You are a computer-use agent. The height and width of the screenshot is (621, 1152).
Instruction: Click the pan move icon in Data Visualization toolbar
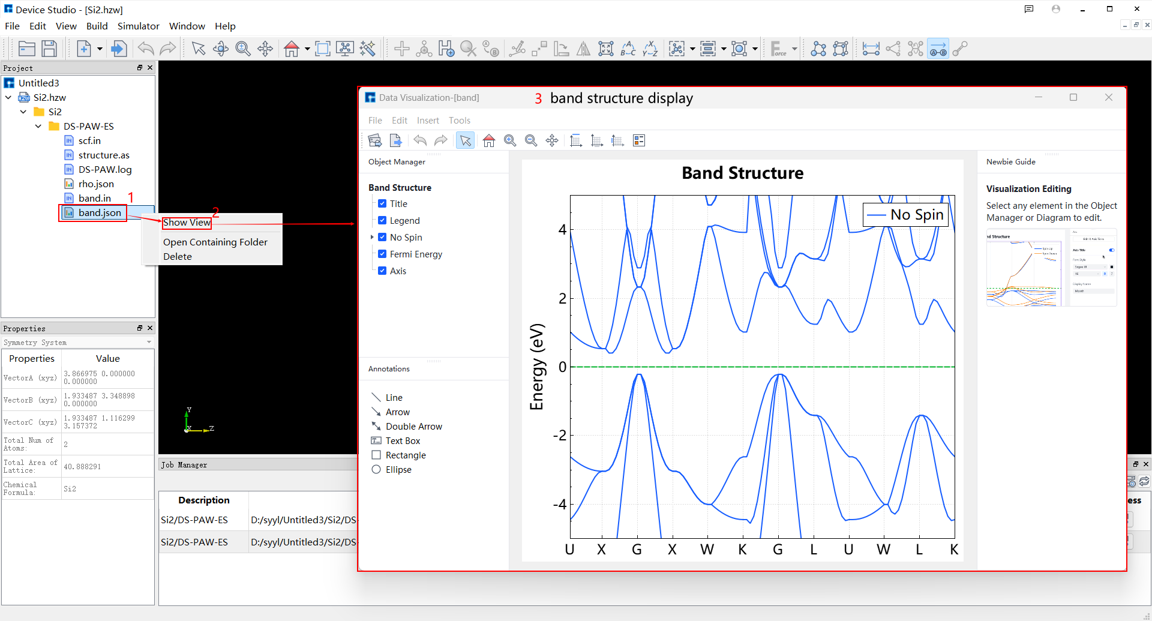(x=552, y=140)
